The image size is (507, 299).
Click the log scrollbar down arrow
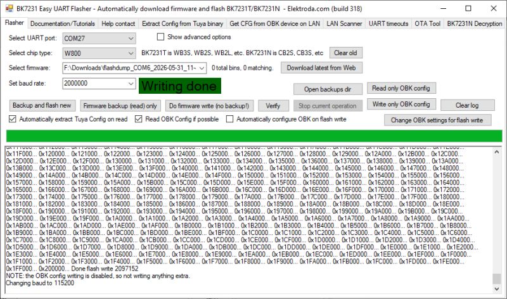497,289
